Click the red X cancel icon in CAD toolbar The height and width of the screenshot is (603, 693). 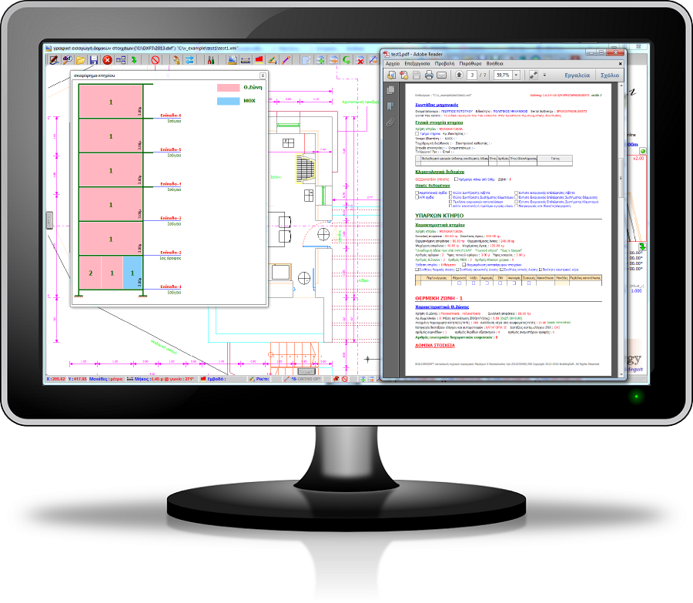107,59
